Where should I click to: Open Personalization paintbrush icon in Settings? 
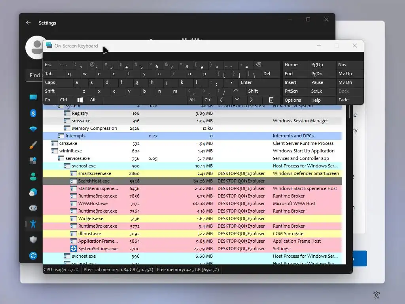pyautogui.click(x=33, y=145)
